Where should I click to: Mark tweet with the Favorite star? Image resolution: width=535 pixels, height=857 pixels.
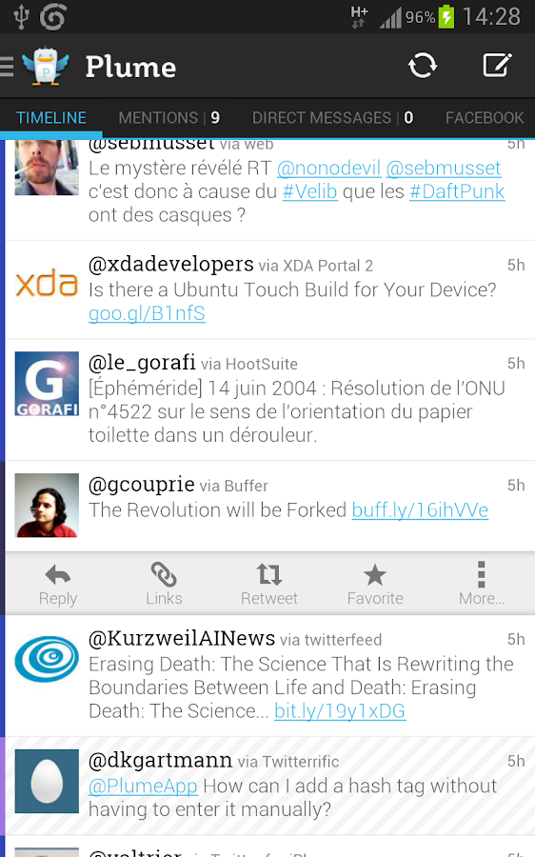click(375, 574)
